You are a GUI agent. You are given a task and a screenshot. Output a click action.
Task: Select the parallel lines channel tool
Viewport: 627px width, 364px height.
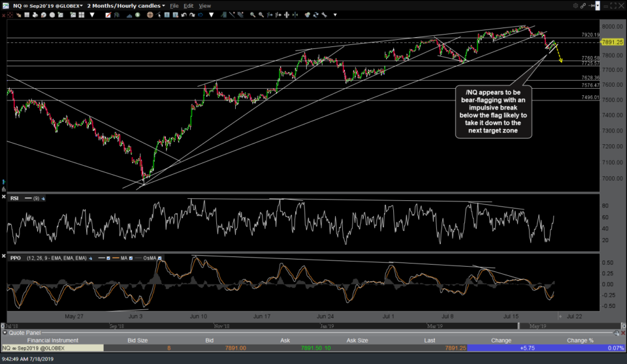(241, 15)
